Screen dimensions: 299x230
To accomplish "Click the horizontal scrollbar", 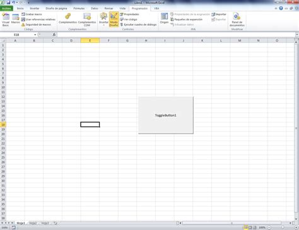I will pyautogui.click(x=232, y=223).
